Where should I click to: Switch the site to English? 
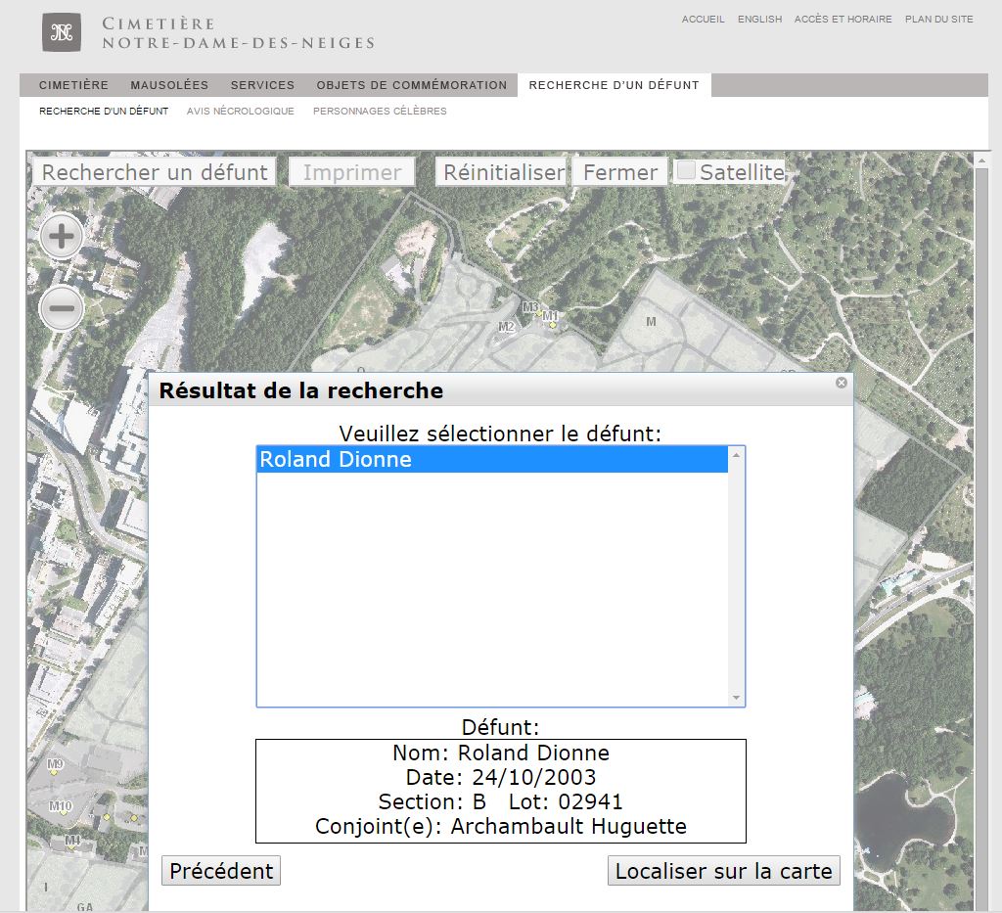(759, 20)
